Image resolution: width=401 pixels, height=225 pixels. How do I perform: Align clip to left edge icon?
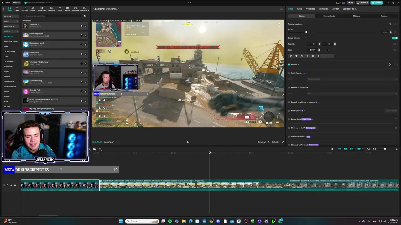[291, 56]
